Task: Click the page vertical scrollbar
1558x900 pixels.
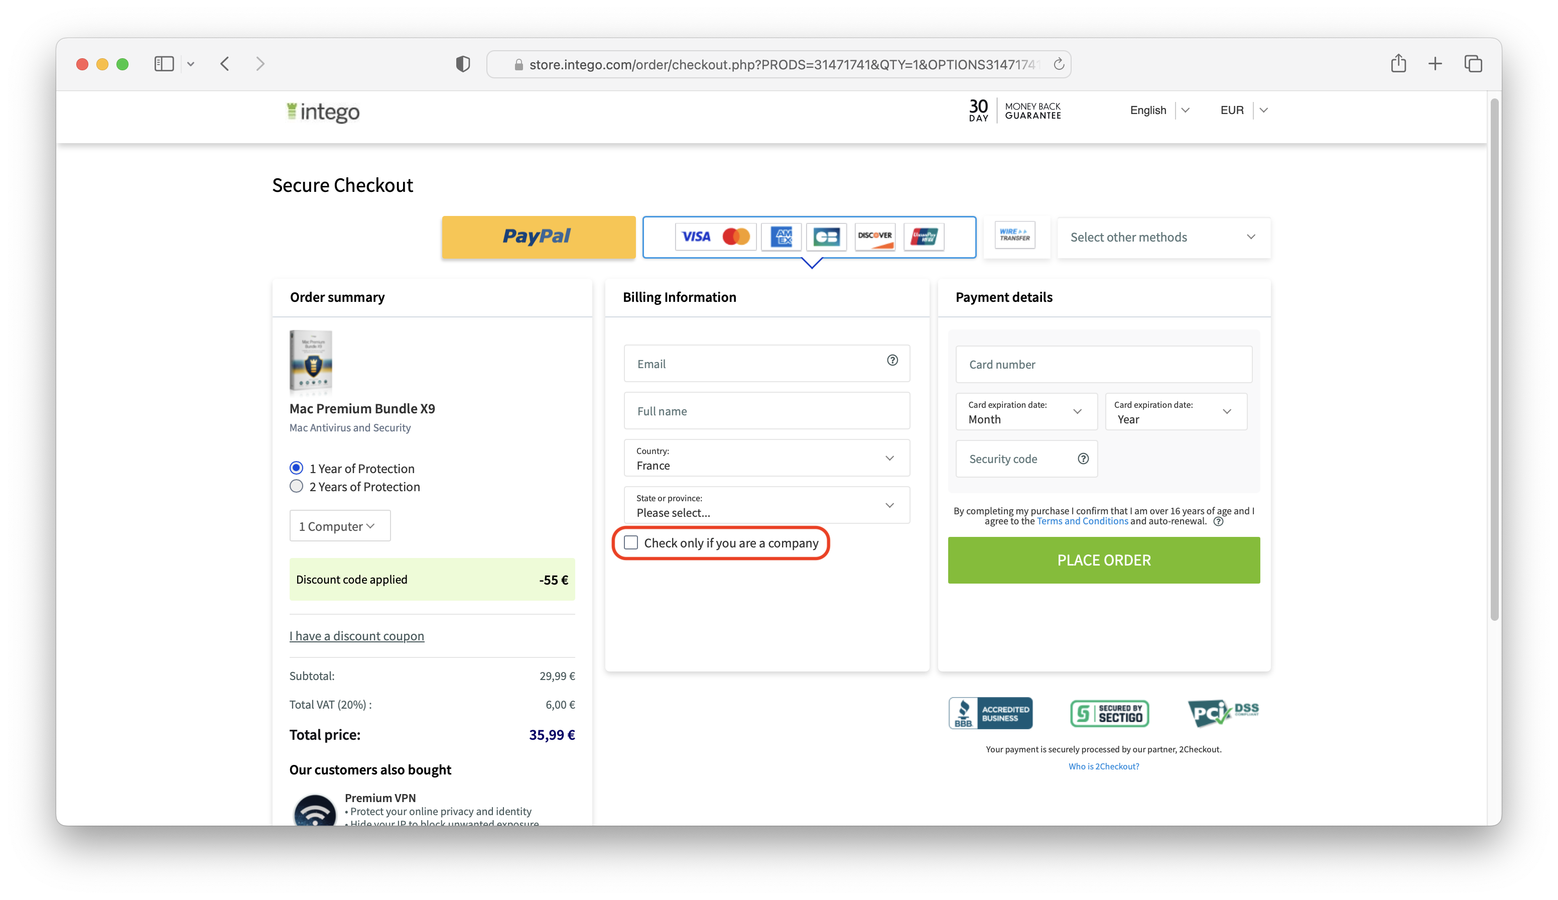Action: [x=1494, y=359]
